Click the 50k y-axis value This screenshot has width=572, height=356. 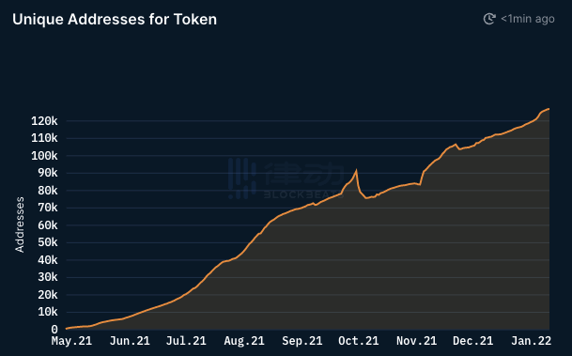point(47,242)
